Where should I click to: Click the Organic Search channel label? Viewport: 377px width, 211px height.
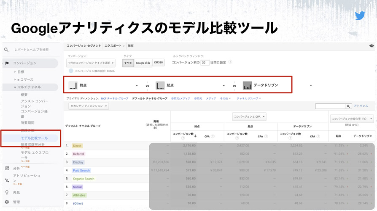coord(83,179)
